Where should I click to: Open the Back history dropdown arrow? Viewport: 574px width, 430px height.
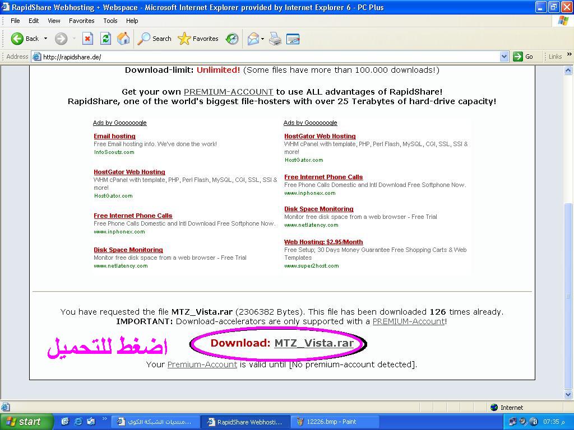coord(45,39)
